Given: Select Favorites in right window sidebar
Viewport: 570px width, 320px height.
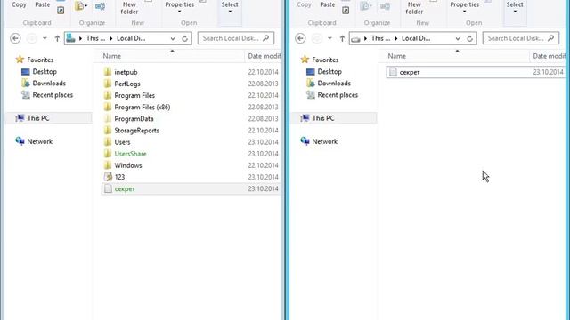Looking at the screenshot, I should [325, 60].
